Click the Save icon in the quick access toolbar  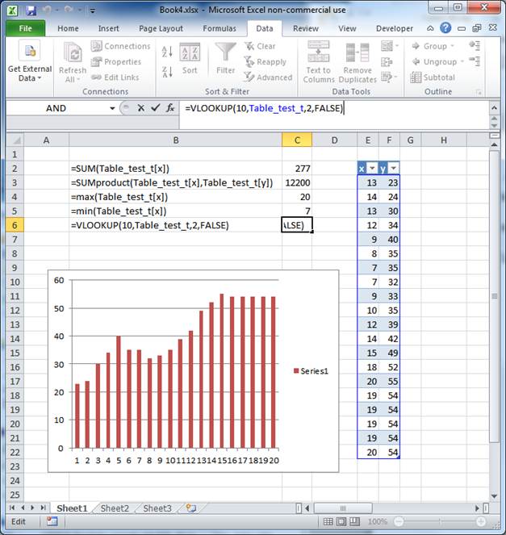pos(31,10)
